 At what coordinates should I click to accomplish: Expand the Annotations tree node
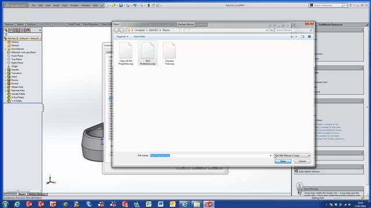point(5,49)
